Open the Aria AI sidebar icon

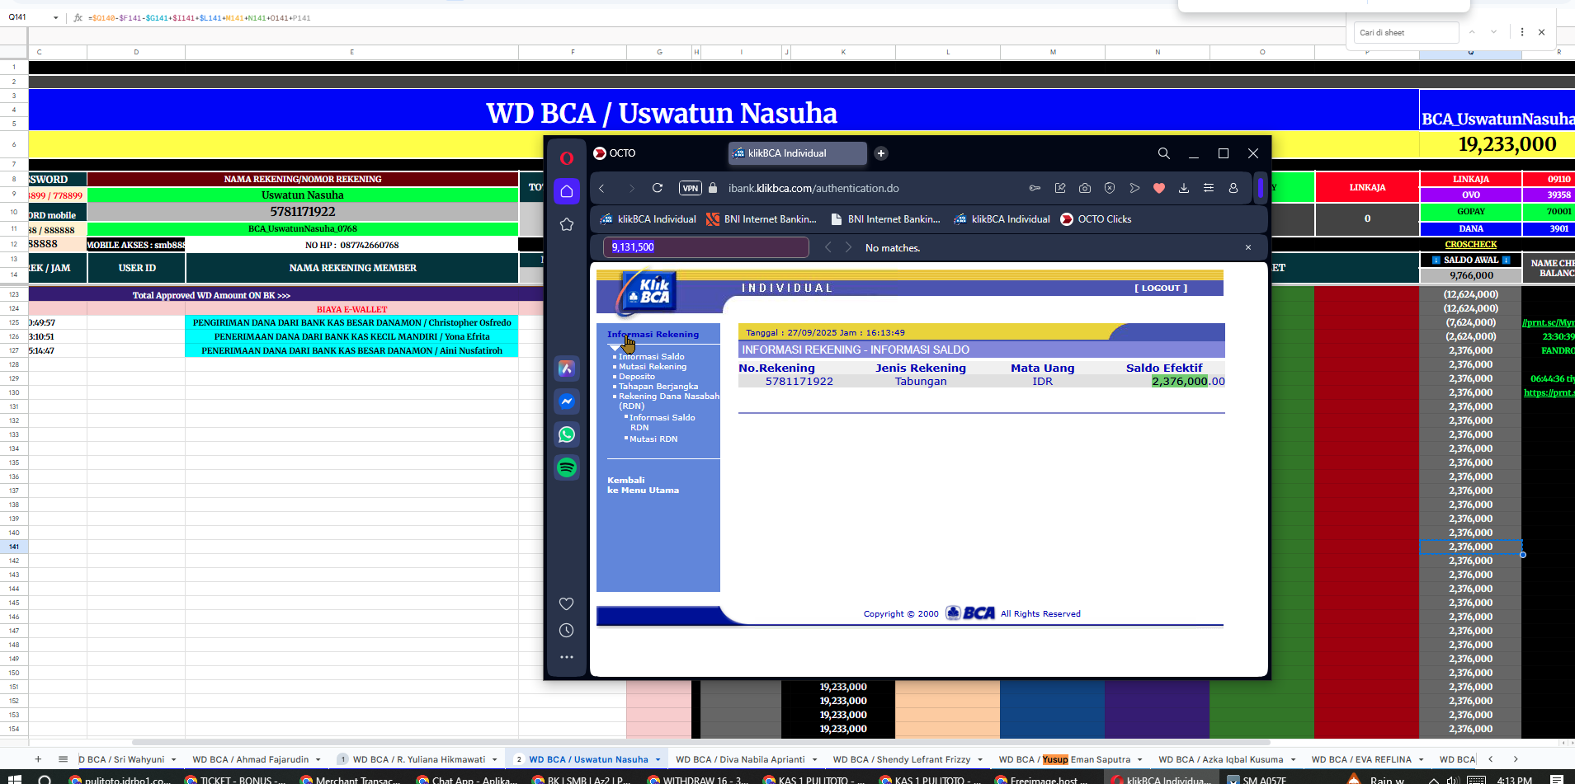pos(567,369)
